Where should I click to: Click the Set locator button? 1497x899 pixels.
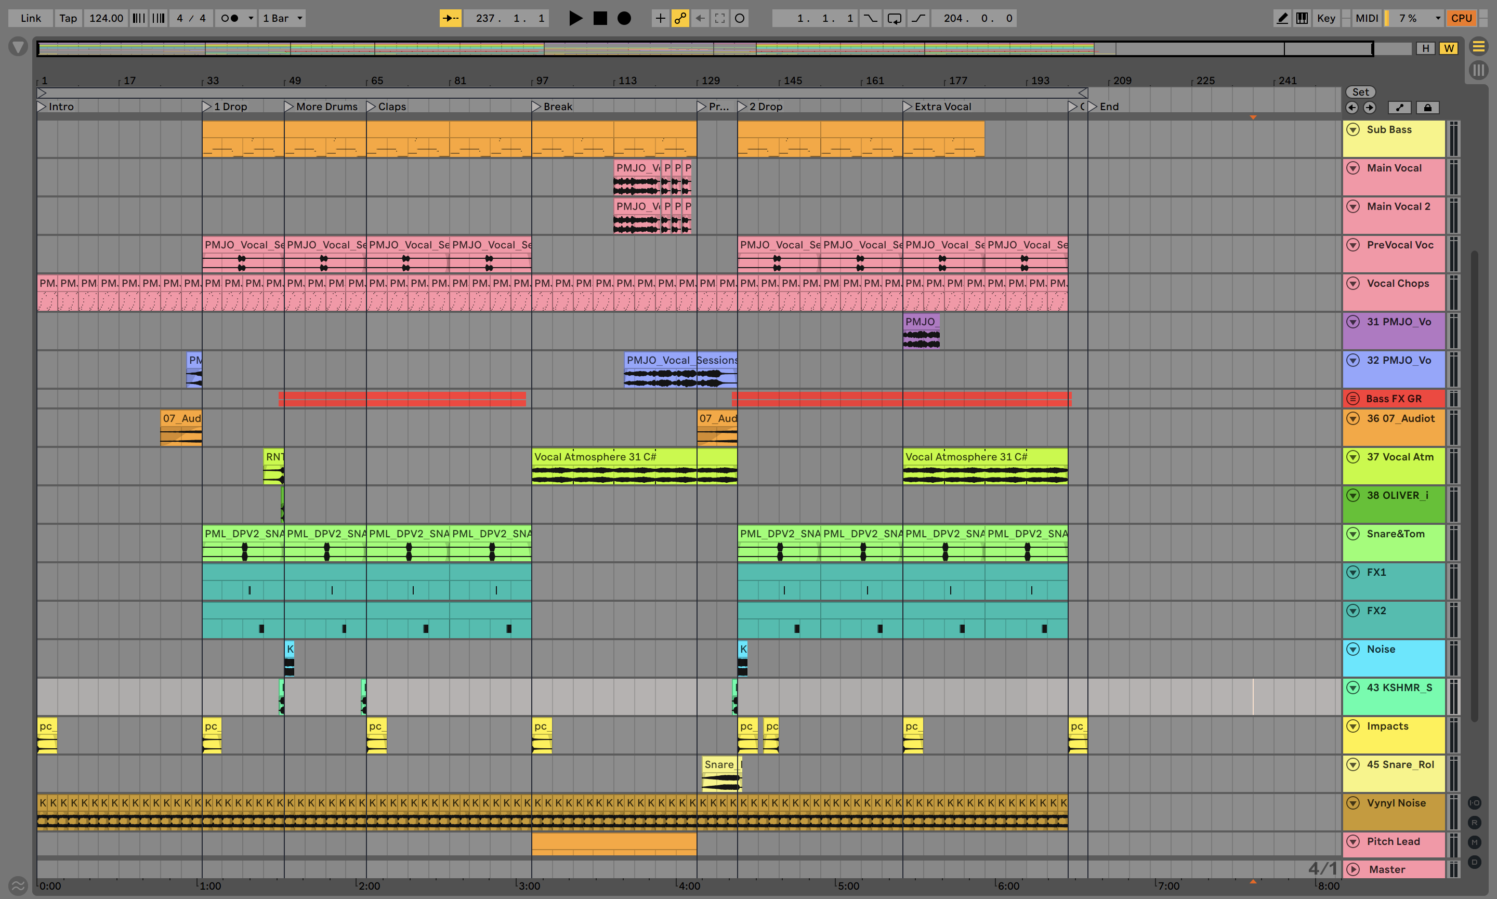click(1360, 92)
